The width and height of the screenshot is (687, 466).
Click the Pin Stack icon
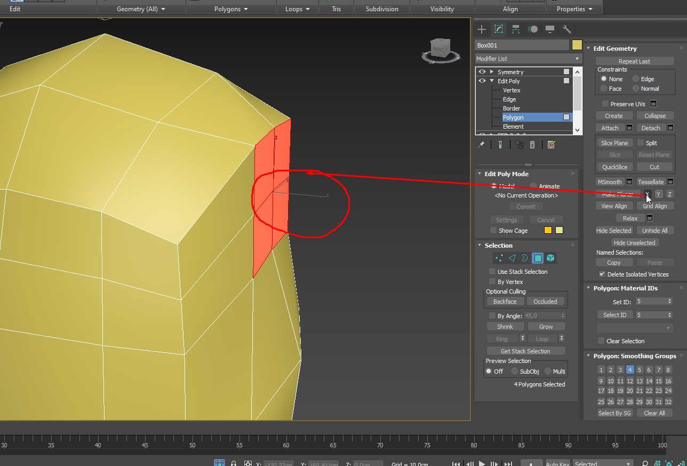[x=481, y=145]
